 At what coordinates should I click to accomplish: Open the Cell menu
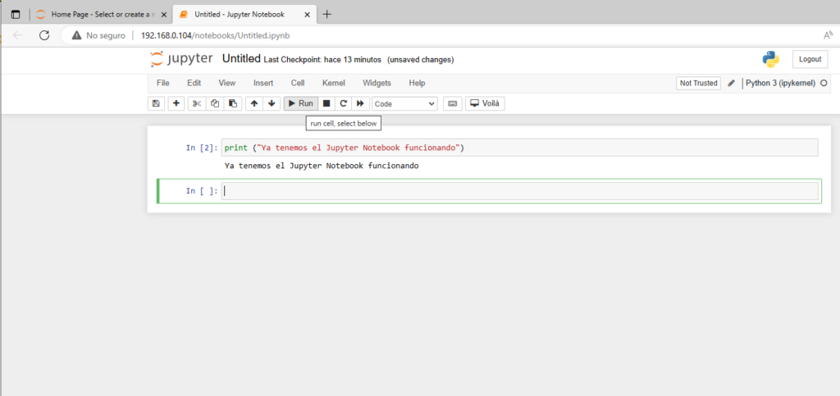tap(298, 83)
